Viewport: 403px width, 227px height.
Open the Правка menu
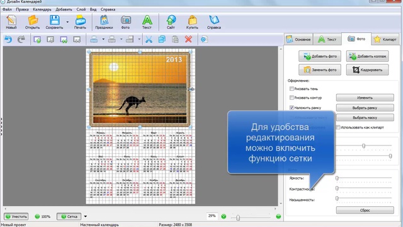[x=22, y=9]
